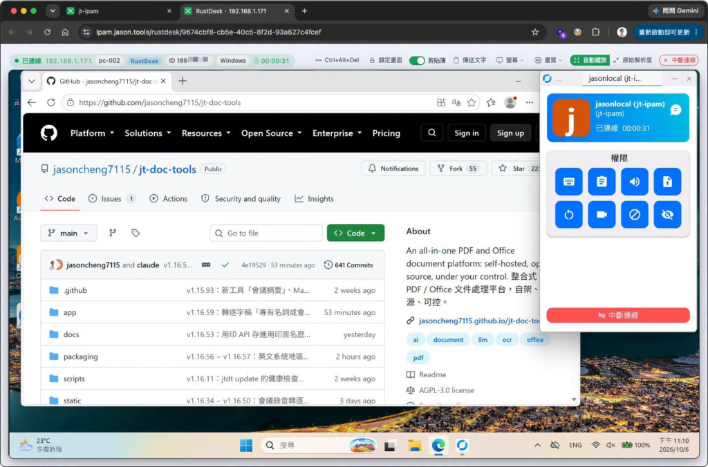The height and width of the screenshot is (467, 708).
Task: Click Pricing in GitHub header
Action: pos(386,133)
